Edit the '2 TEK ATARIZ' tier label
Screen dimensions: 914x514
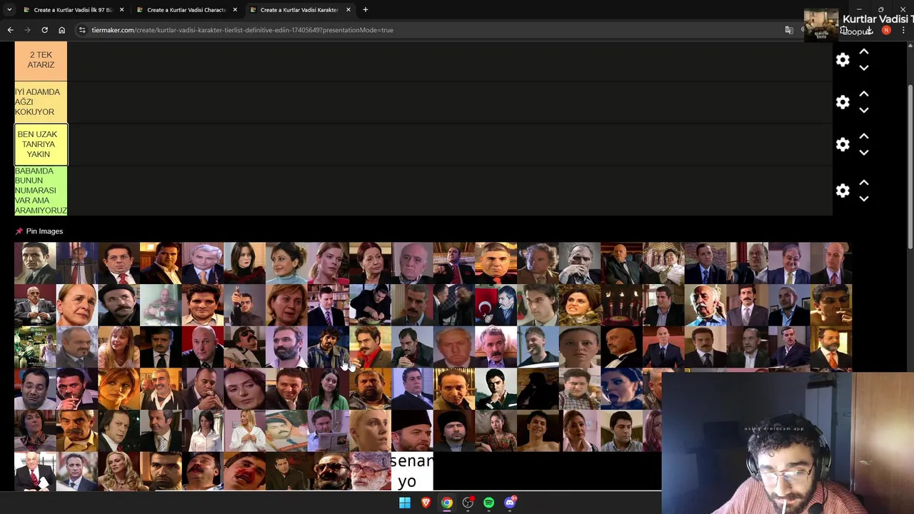pos(41,60)
